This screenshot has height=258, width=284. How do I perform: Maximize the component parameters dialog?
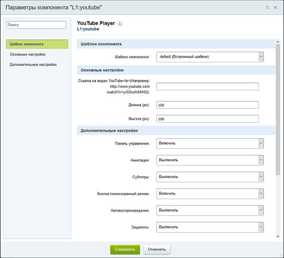coord(267,7)
